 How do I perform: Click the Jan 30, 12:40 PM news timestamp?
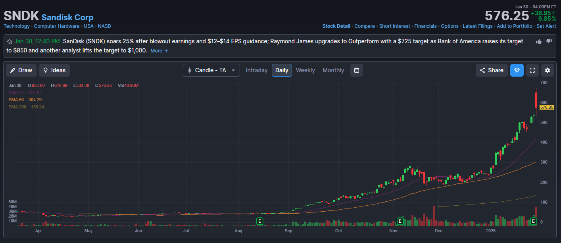coord(37,41)
